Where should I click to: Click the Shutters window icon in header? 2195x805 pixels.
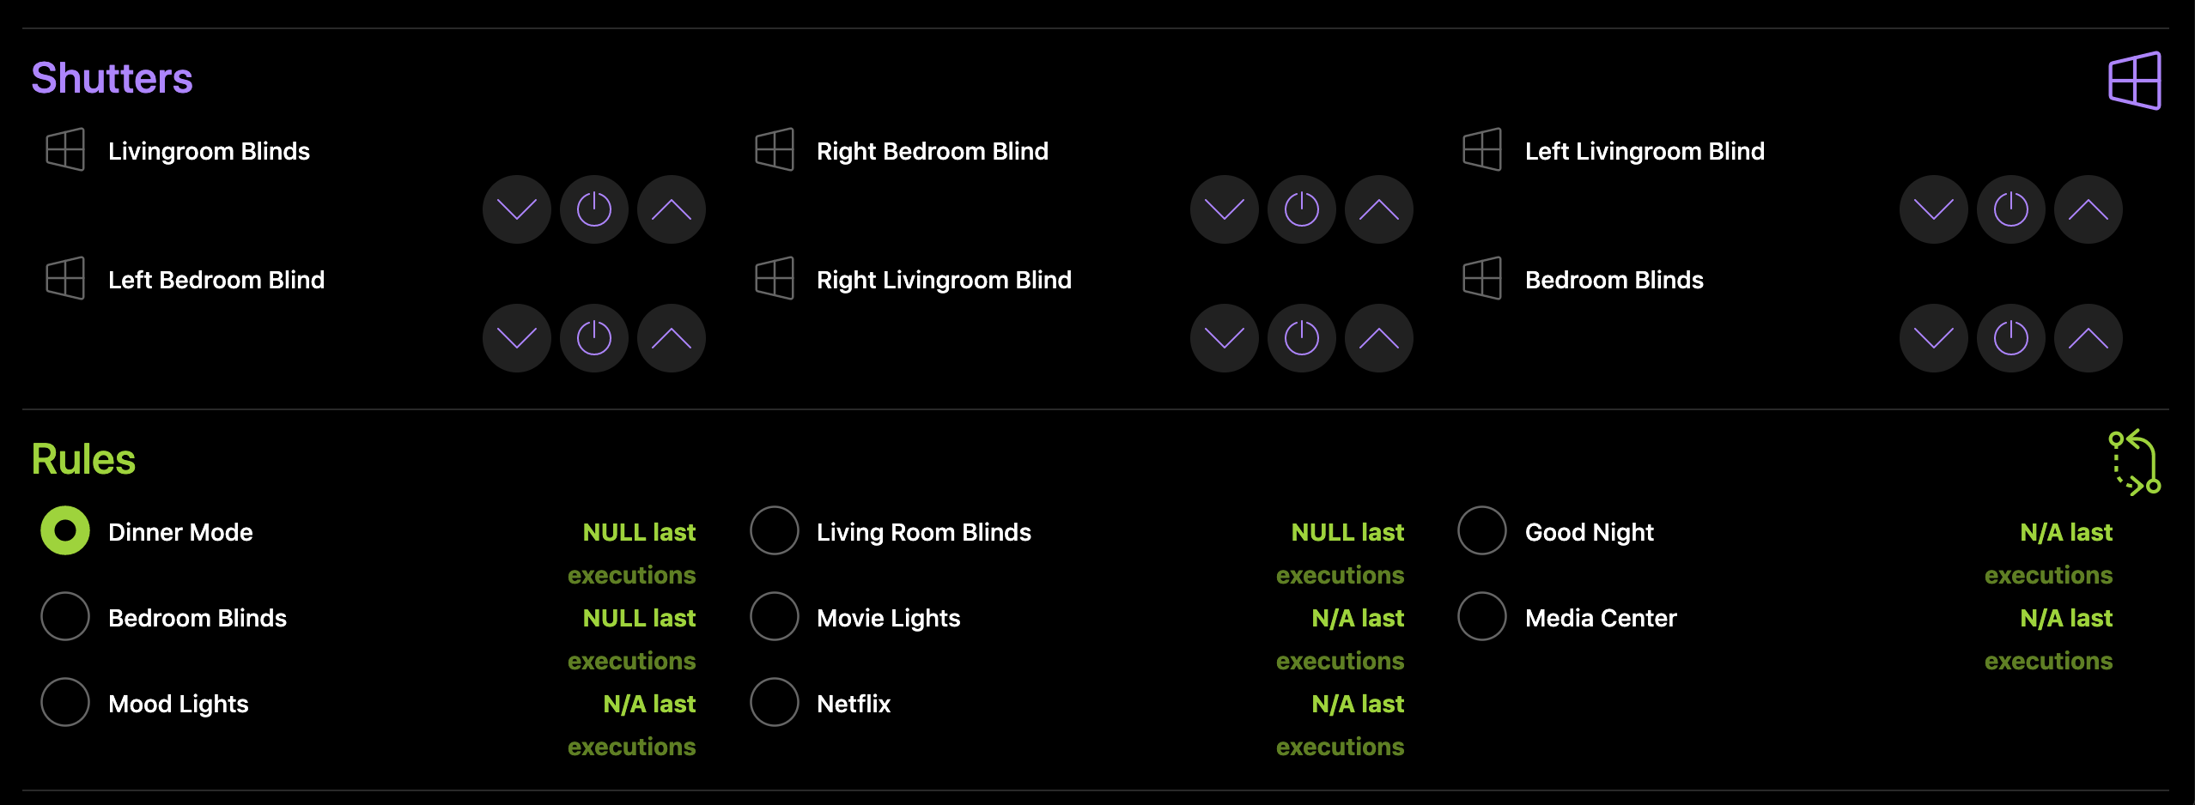point(2134,81)
